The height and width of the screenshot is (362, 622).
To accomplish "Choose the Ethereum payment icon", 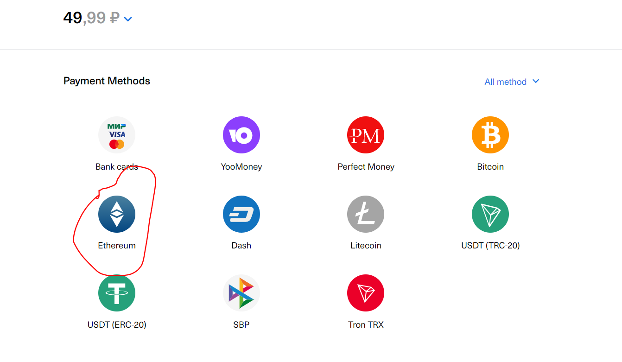I will point(117,214).
